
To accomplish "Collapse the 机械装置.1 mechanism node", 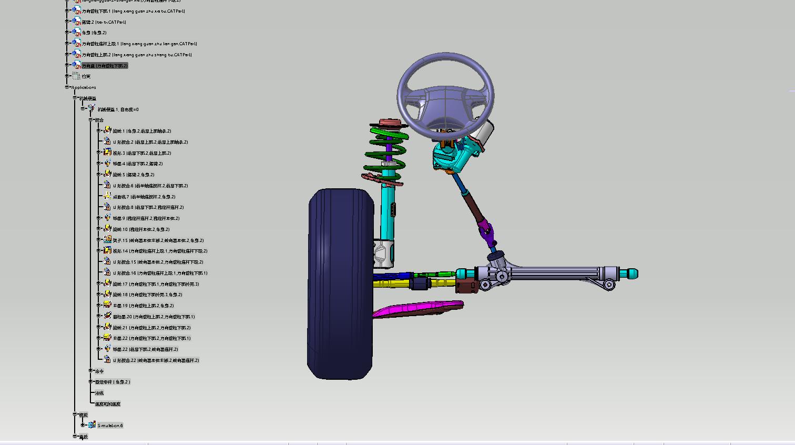I will (83, 109).
